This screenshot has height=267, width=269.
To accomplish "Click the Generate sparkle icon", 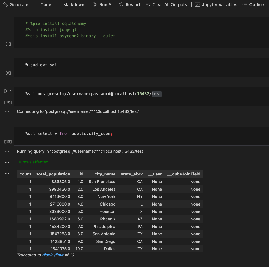I will (x=5, y=4).
